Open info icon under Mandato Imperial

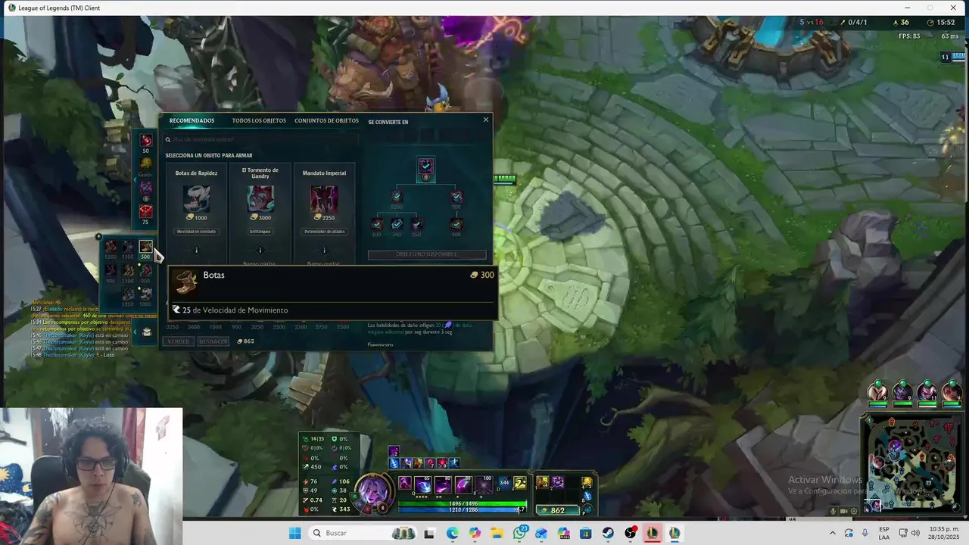[x=324, y=250]
